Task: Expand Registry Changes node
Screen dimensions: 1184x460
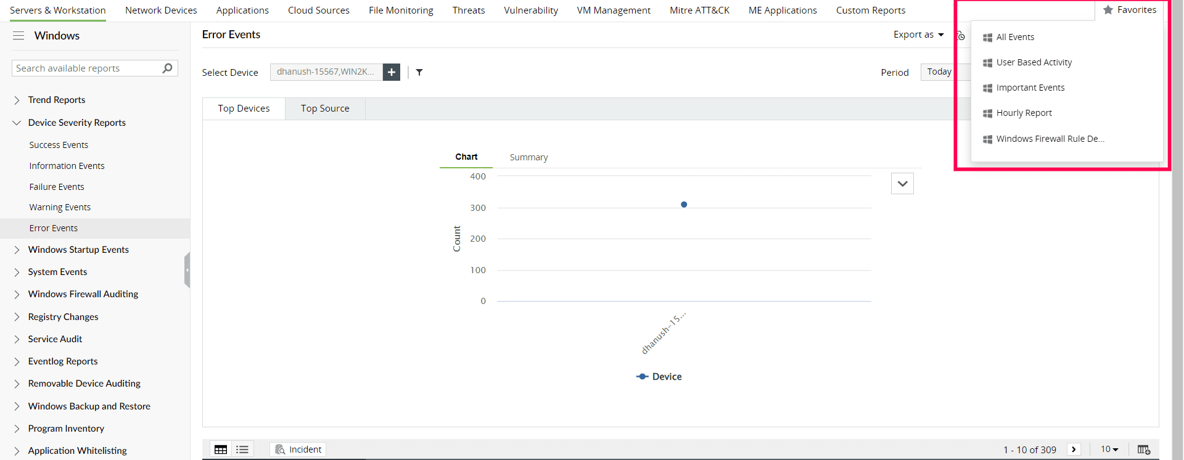Action: coord(17,317)
